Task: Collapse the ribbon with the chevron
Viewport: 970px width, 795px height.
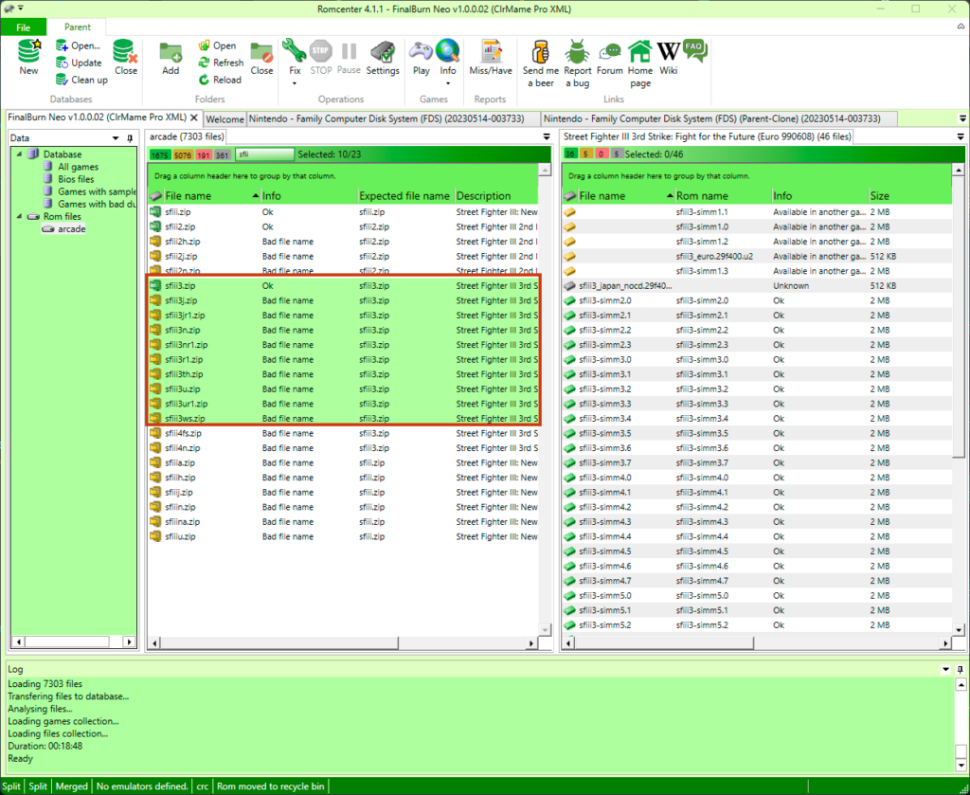Action: point(961,27)
